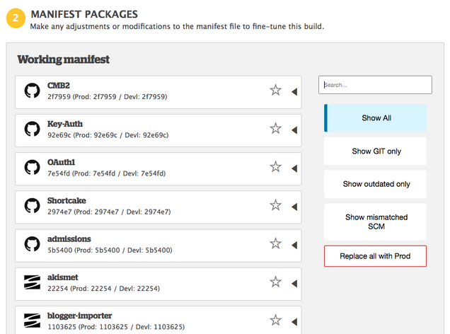Screen dimensions: 450x334
Task: Focus the package Search field
Action: pos(375,85)
